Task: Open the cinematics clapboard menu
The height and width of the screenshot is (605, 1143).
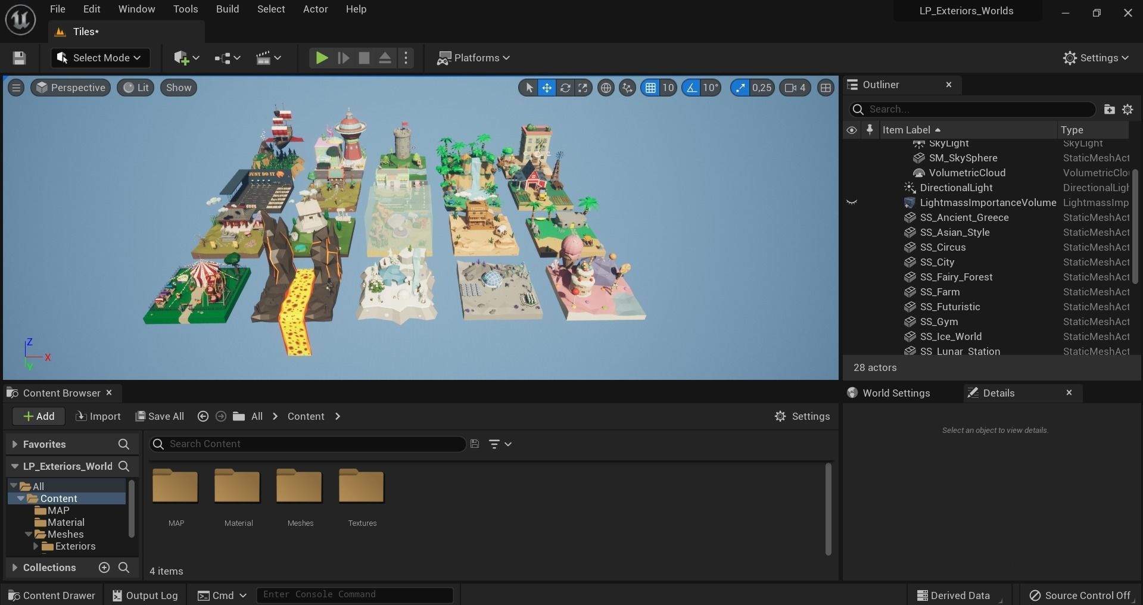Action: pos(268,58)
